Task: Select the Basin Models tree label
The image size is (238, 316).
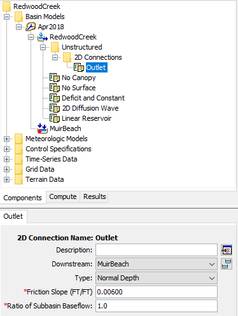Action: coord(45,17)
